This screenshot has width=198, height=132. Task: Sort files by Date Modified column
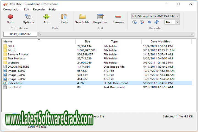tap(160, 42)
